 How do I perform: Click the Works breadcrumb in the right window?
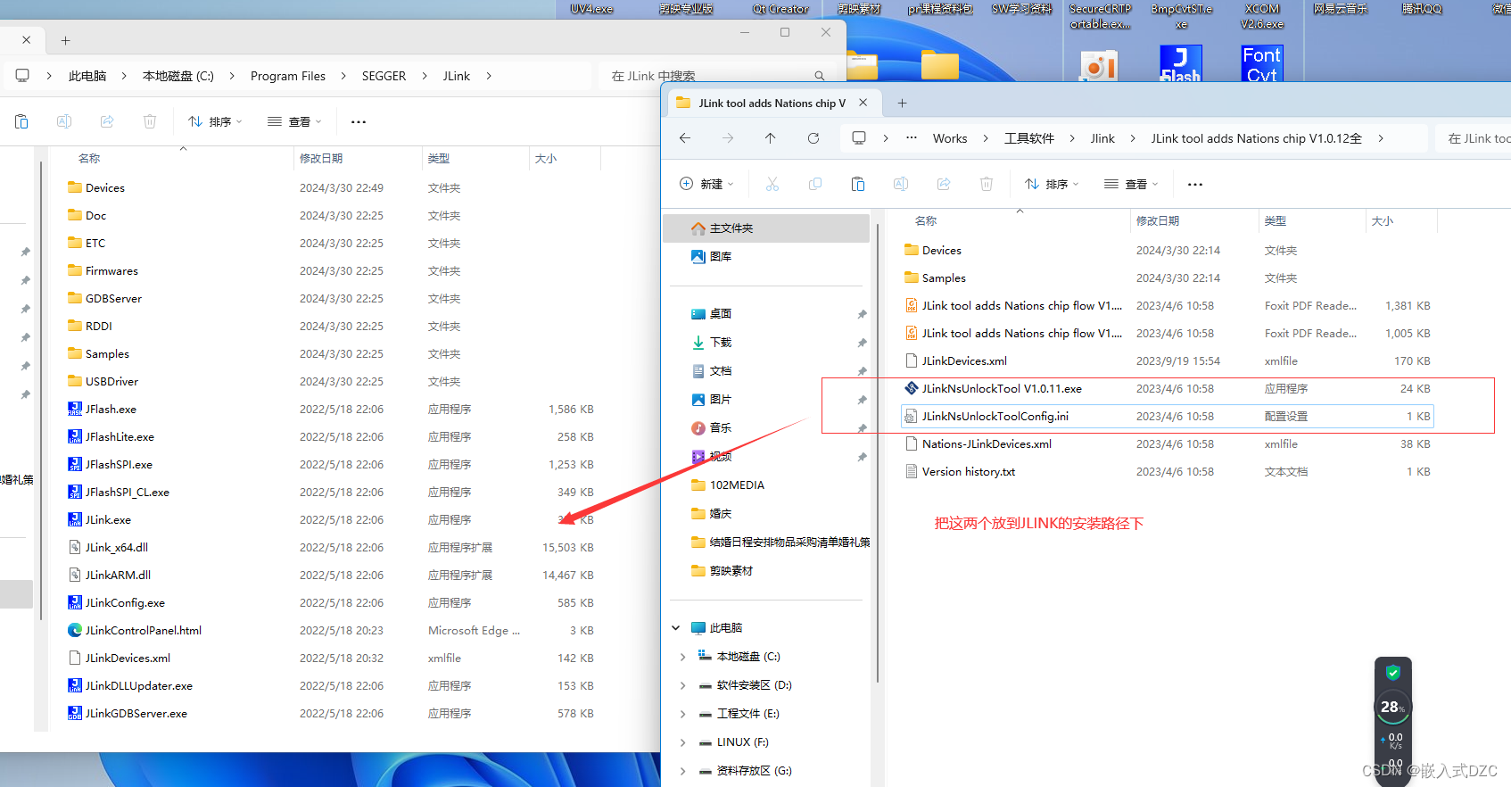pyautogui.click(x=950, y=138)
